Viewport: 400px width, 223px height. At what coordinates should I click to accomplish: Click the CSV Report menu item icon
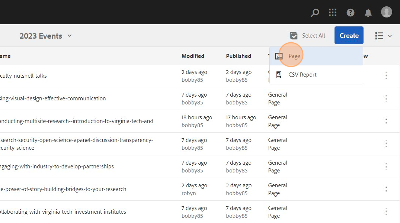pos(279,75)
